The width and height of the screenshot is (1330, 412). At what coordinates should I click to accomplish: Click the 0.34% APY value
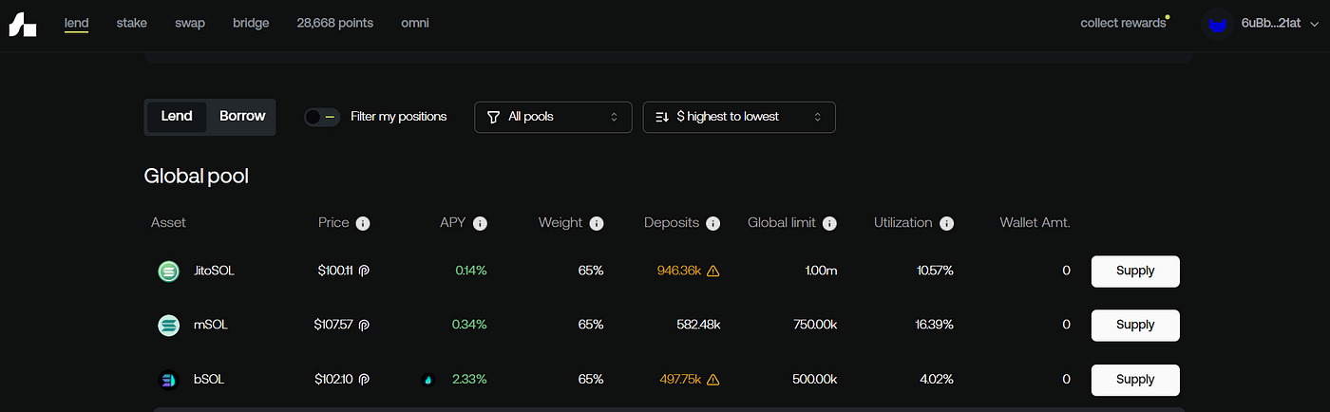(x=469, y=325)
